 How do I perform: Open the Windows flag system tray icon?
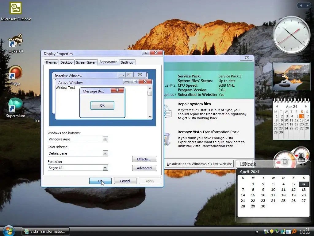266,232
